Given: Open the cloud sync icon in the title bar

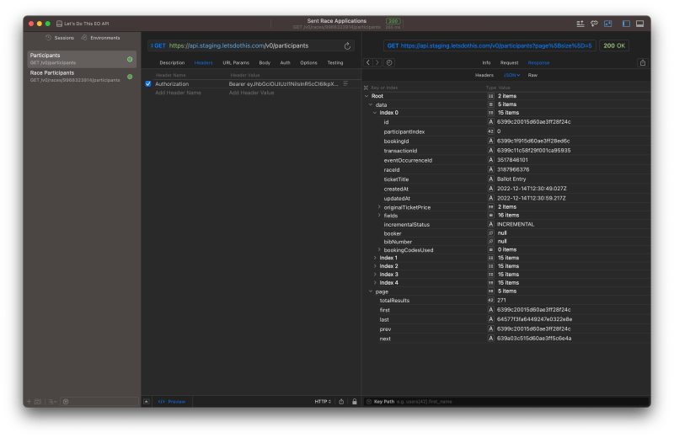Looking at the screenshot, I should click(x=594, y=24).
